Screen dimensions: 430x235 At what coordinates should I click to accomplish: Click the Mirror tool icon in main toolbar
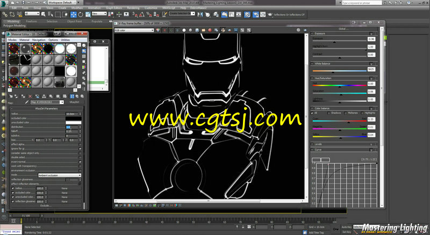[200, 14]
